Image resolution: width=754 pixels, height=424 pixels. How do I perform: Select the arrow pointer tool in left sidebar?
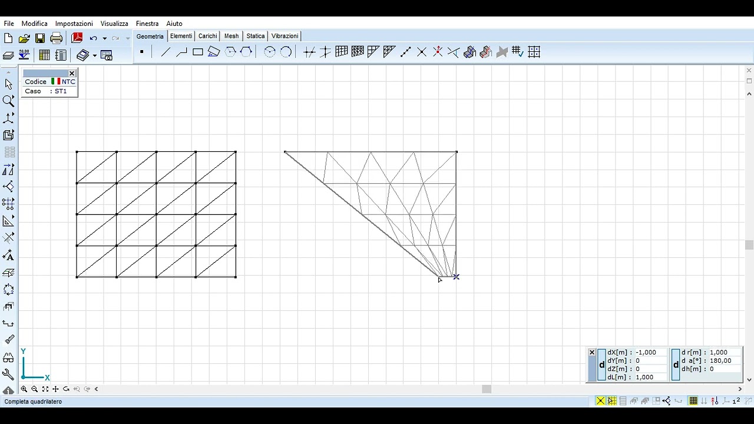pyautogui.click(x=8, y=84)
